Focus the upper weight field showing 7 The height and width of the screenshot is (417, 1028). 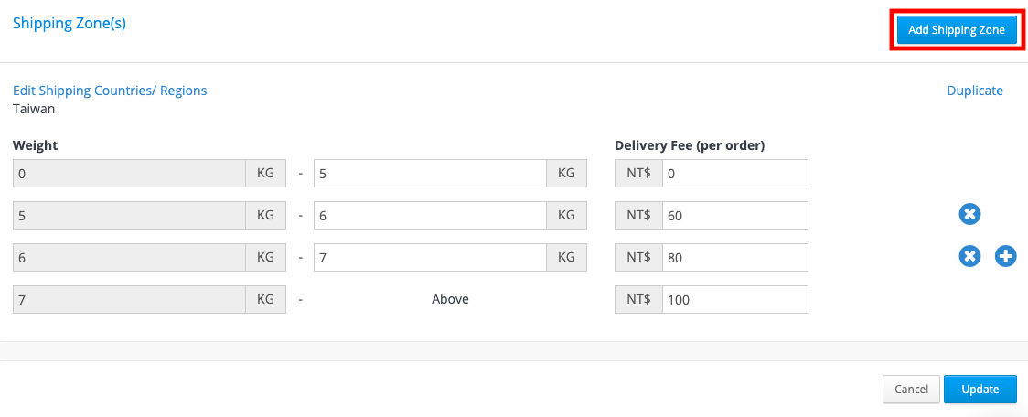click(x=430, y=258)
